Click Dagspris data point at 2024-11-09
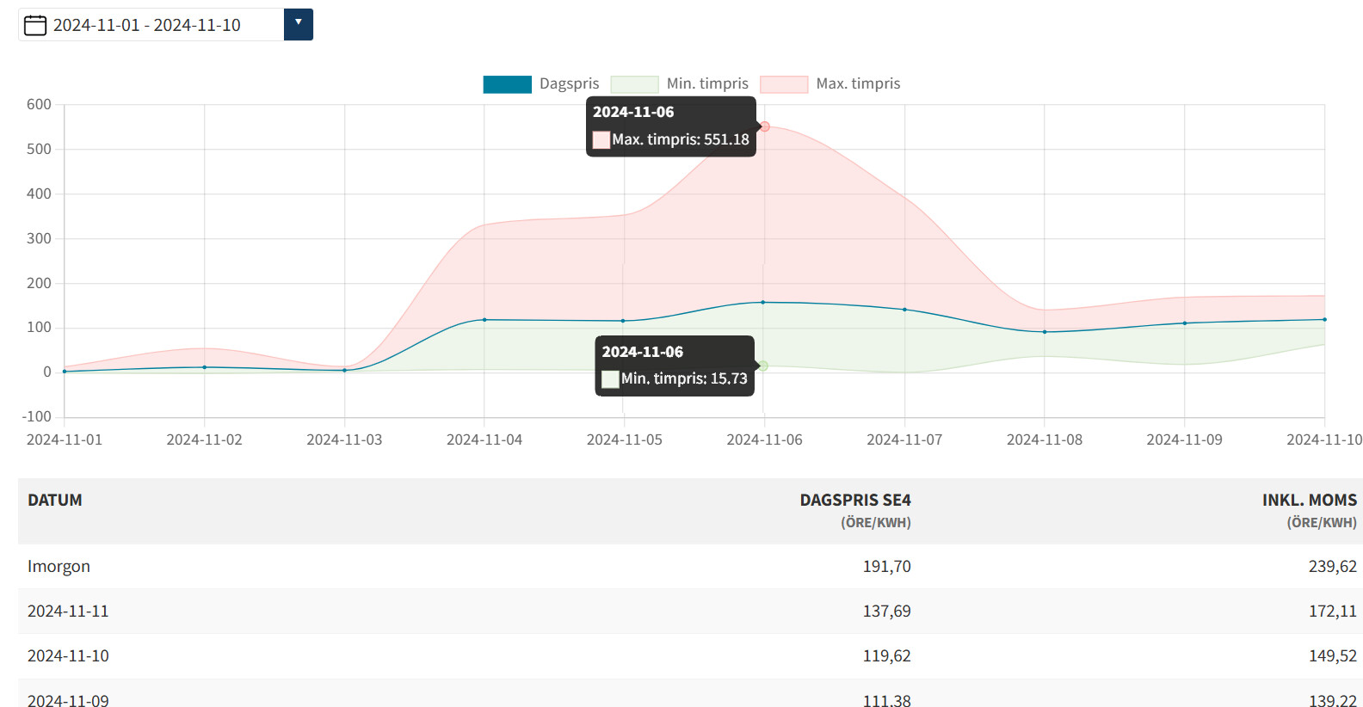This screenshot has height=707, width=1363. tap(1185, 323)
